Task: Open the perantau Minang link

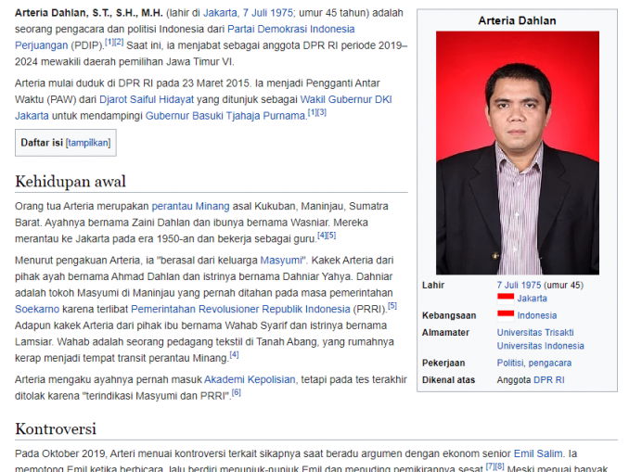Action: point(190,206)
